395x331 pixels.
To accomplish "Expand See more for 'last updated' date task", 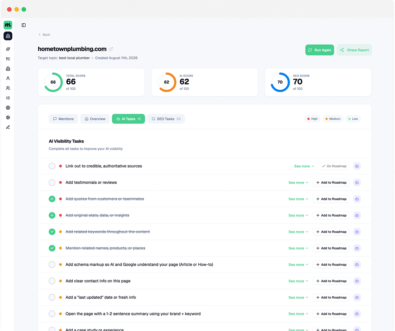I will (298, 298).
